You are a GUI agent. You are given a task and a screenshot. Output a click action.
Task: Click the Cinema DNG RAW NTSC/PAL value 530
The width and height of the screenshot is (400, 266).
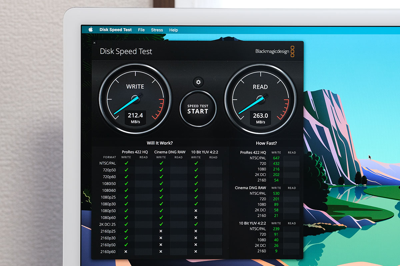[276, 193]
